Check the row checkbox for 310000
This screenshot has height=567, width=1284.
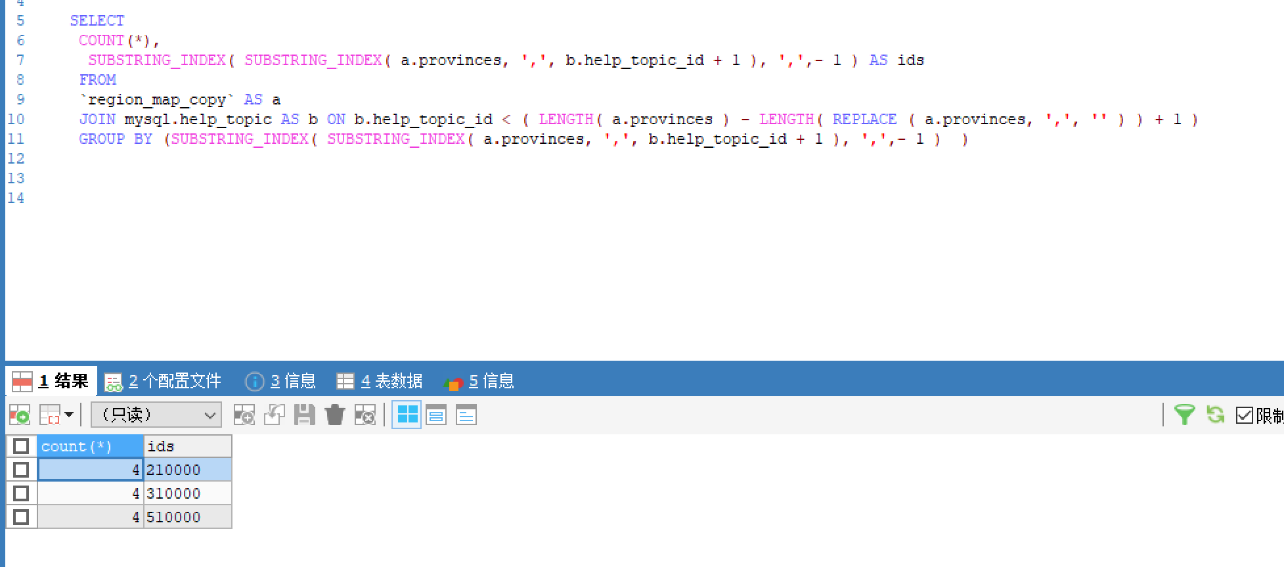point(21,493)
